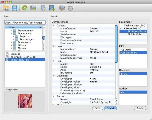Click the open folder with camera toolbar icon
152x120 pixels.
(x=6, y=8)
